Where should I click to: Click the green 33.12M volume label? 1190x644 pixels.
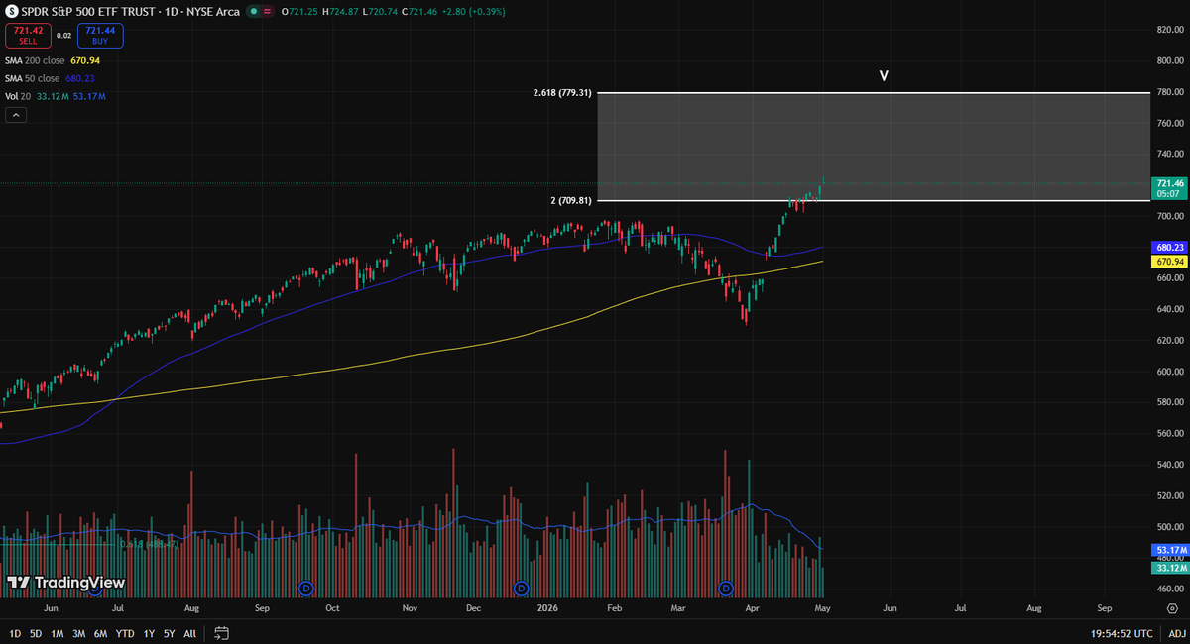(1170, 568)
